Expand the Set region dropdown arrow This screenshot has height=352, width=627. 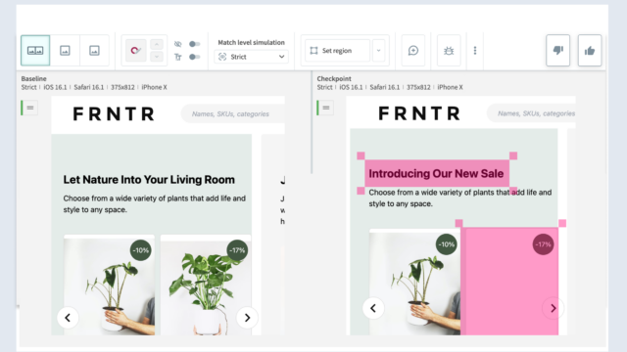pyautogui.click(x=378, y=50)
